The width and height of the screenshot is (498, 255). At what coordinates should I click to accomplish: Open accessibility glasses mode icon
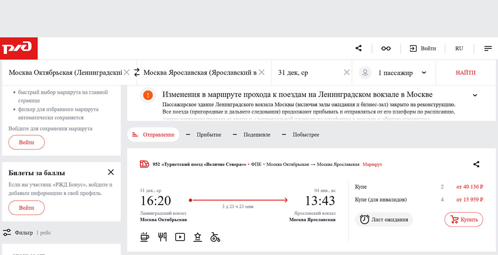386,49
